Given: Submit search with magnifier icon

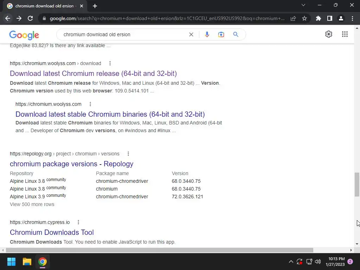Looking at the screenshot, I should click(x=236, y=34).
